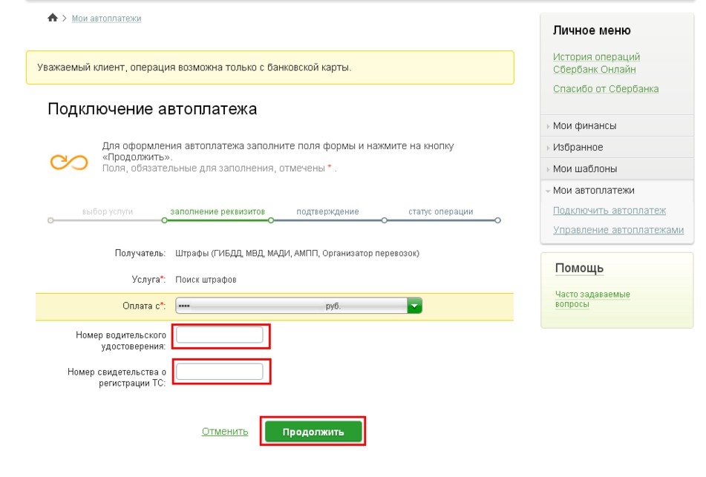Open 'Часто задаваемые вопросы' help link

point(592,299)
